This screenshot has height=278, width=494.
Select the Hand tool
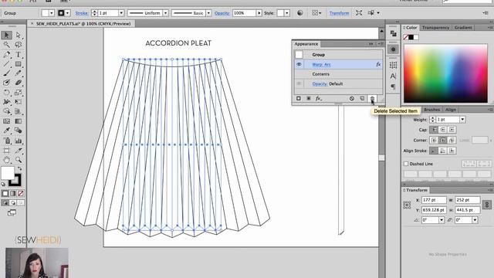(x=7, y=160)
